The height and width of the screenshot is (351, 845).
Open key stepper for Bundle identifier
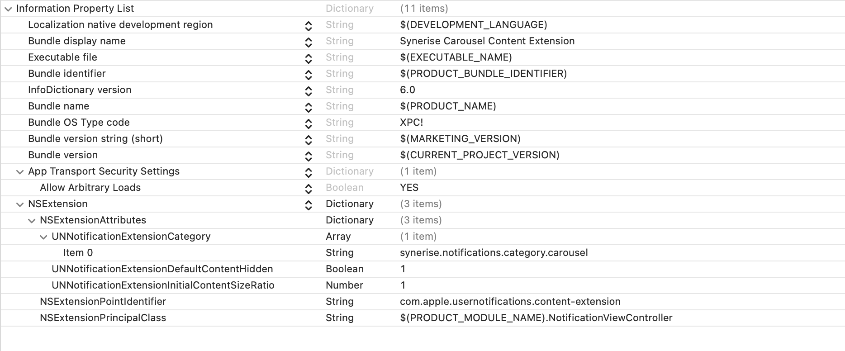pos(309,75)
